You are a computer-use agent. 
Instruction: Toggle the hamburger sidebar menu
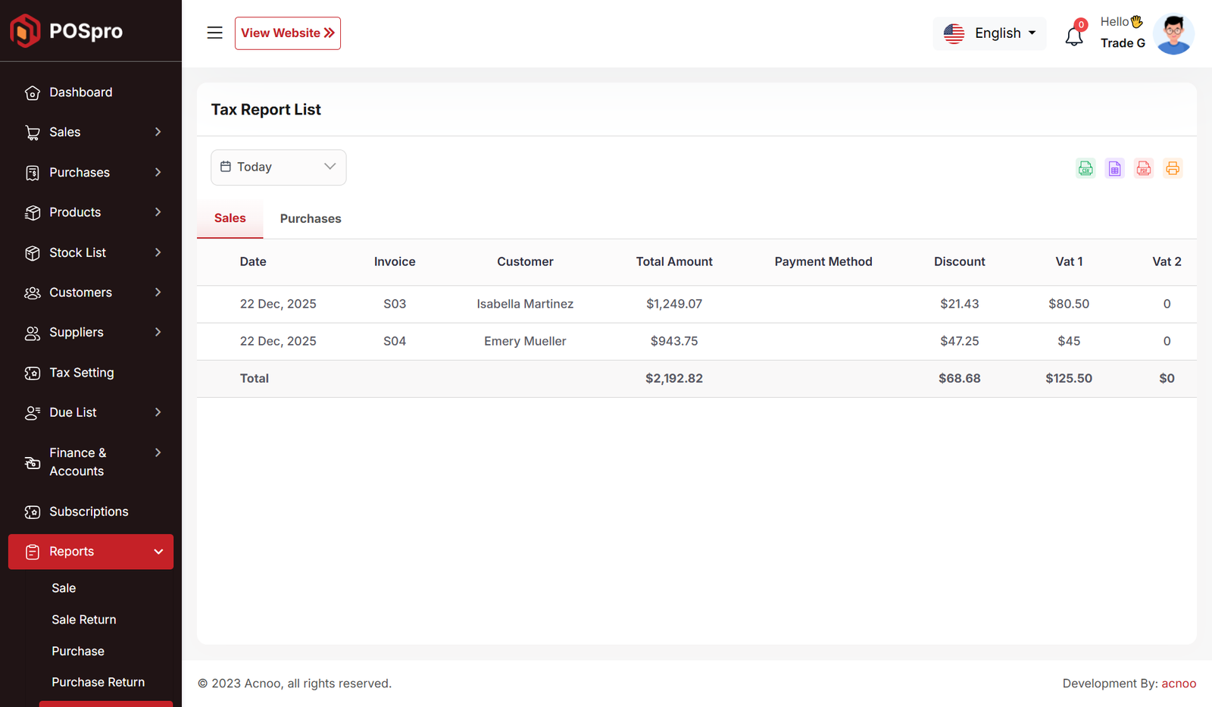click(x=214, y=33)
